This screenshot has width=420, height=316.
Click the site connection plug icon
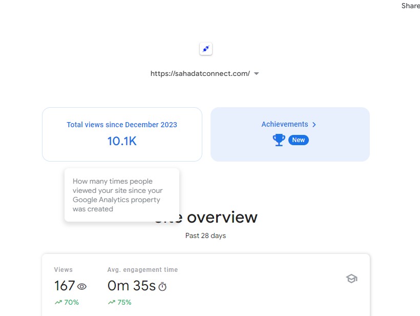pos(206,49)
